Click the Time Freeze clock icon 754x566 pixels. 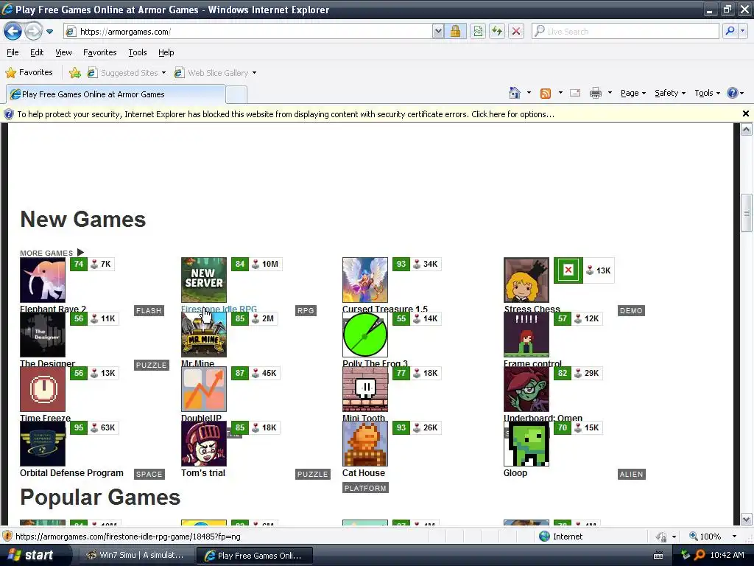43,389
